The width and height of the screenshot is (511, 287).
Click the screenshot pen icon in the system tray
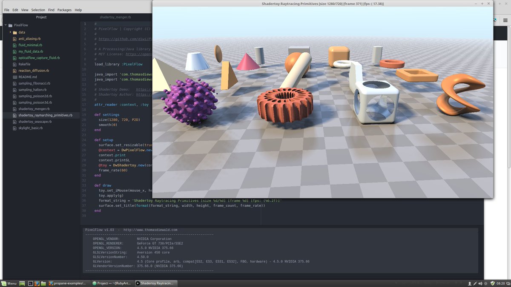point(475,283)
